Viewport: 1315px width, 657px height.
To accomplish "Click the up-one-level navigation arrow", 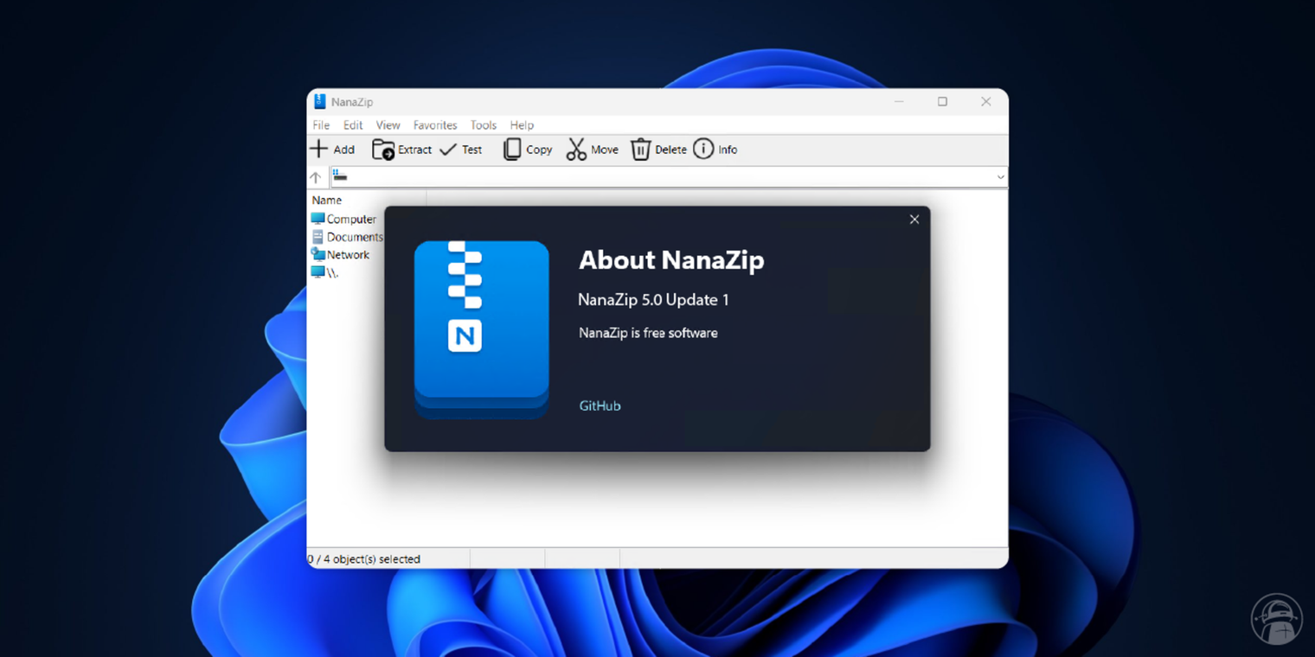I will (x=317, y=176).
